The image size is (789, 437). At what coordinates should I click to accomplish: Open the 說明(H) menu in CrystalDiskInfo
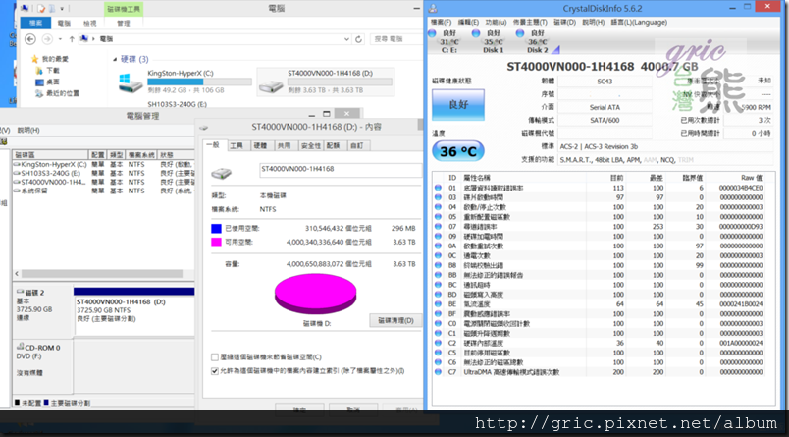click(594, 23)
